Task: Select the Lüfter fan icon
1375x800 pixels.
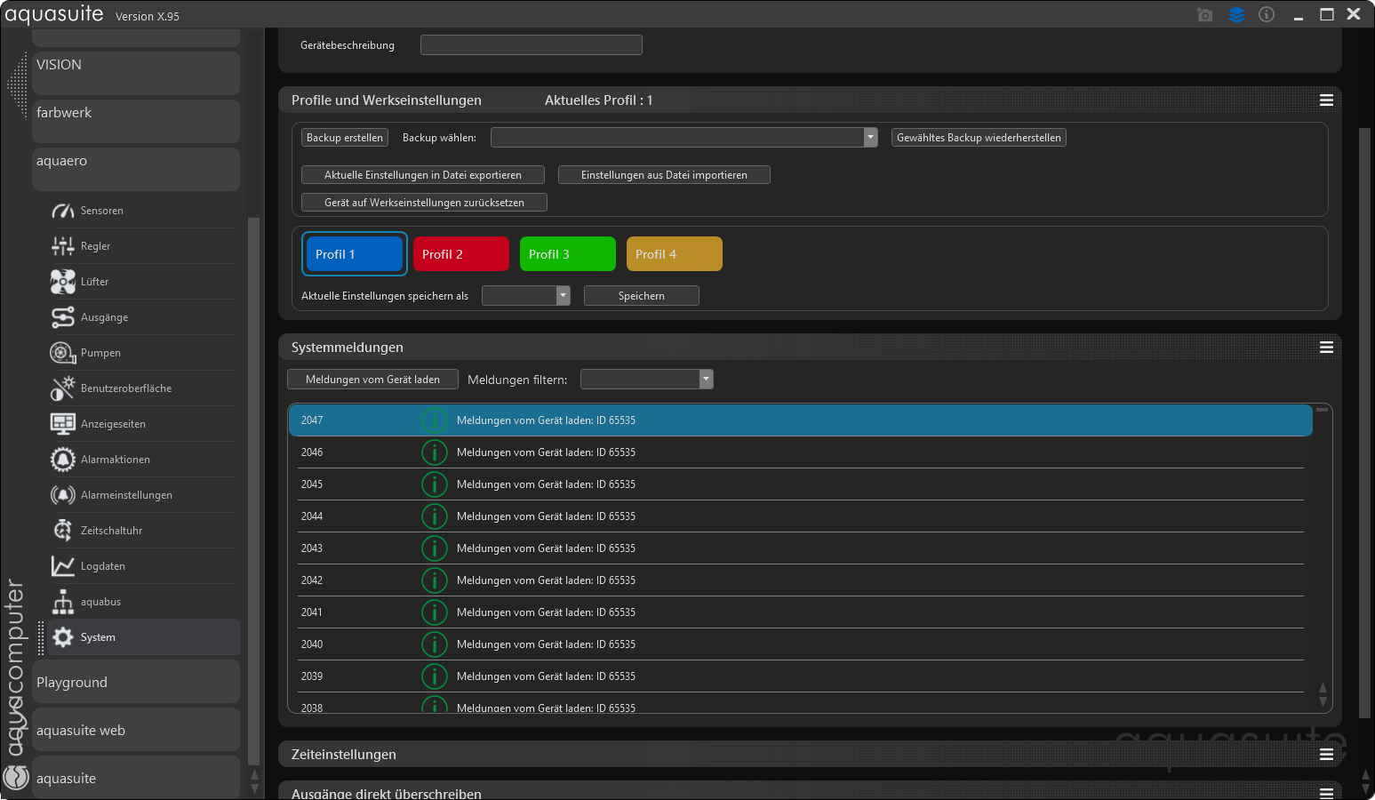Action: point(62,282)
